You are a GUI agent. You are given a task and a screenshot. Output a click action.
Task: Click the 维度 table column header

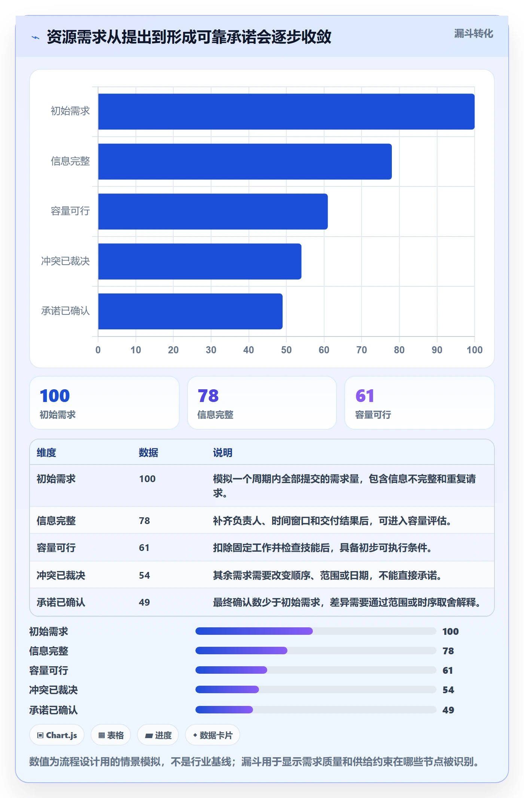[46, 453]
